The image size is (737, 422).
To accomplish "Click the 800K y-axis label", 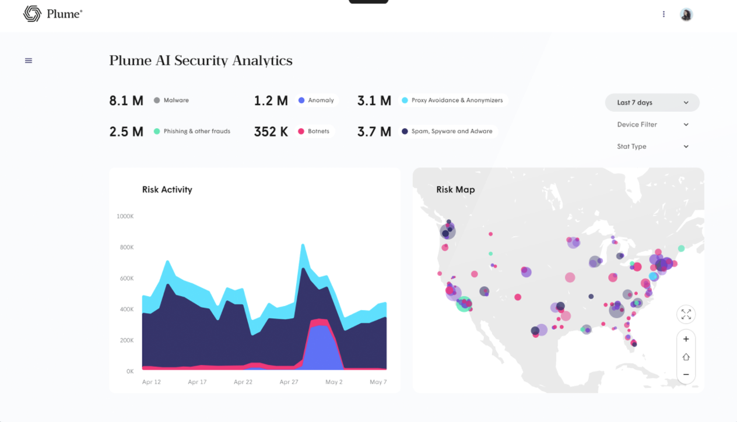I will (127, 247).
